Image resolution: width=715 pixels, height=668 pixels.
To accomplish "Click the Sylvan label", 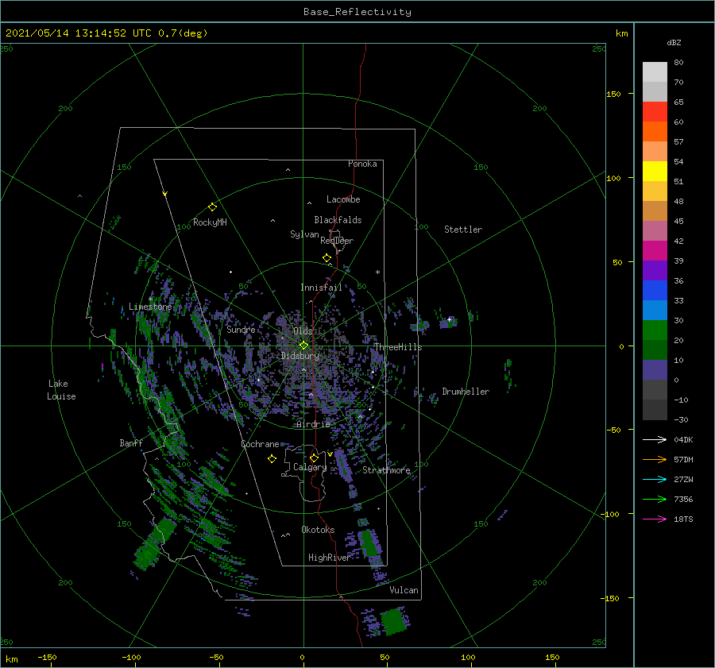I will (x=304, y=234).
